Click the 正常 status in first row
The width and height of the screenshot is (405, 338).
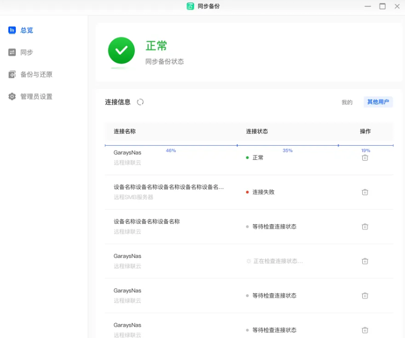pos(258,157)
